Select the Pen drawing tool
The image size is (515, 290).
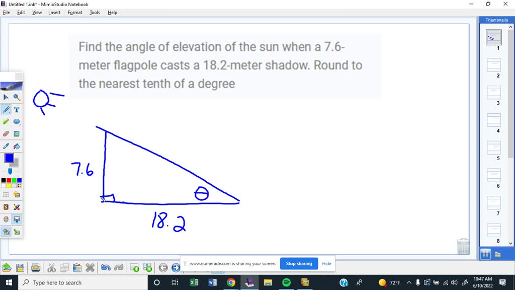pyautogui.click(x=6, y=109)
